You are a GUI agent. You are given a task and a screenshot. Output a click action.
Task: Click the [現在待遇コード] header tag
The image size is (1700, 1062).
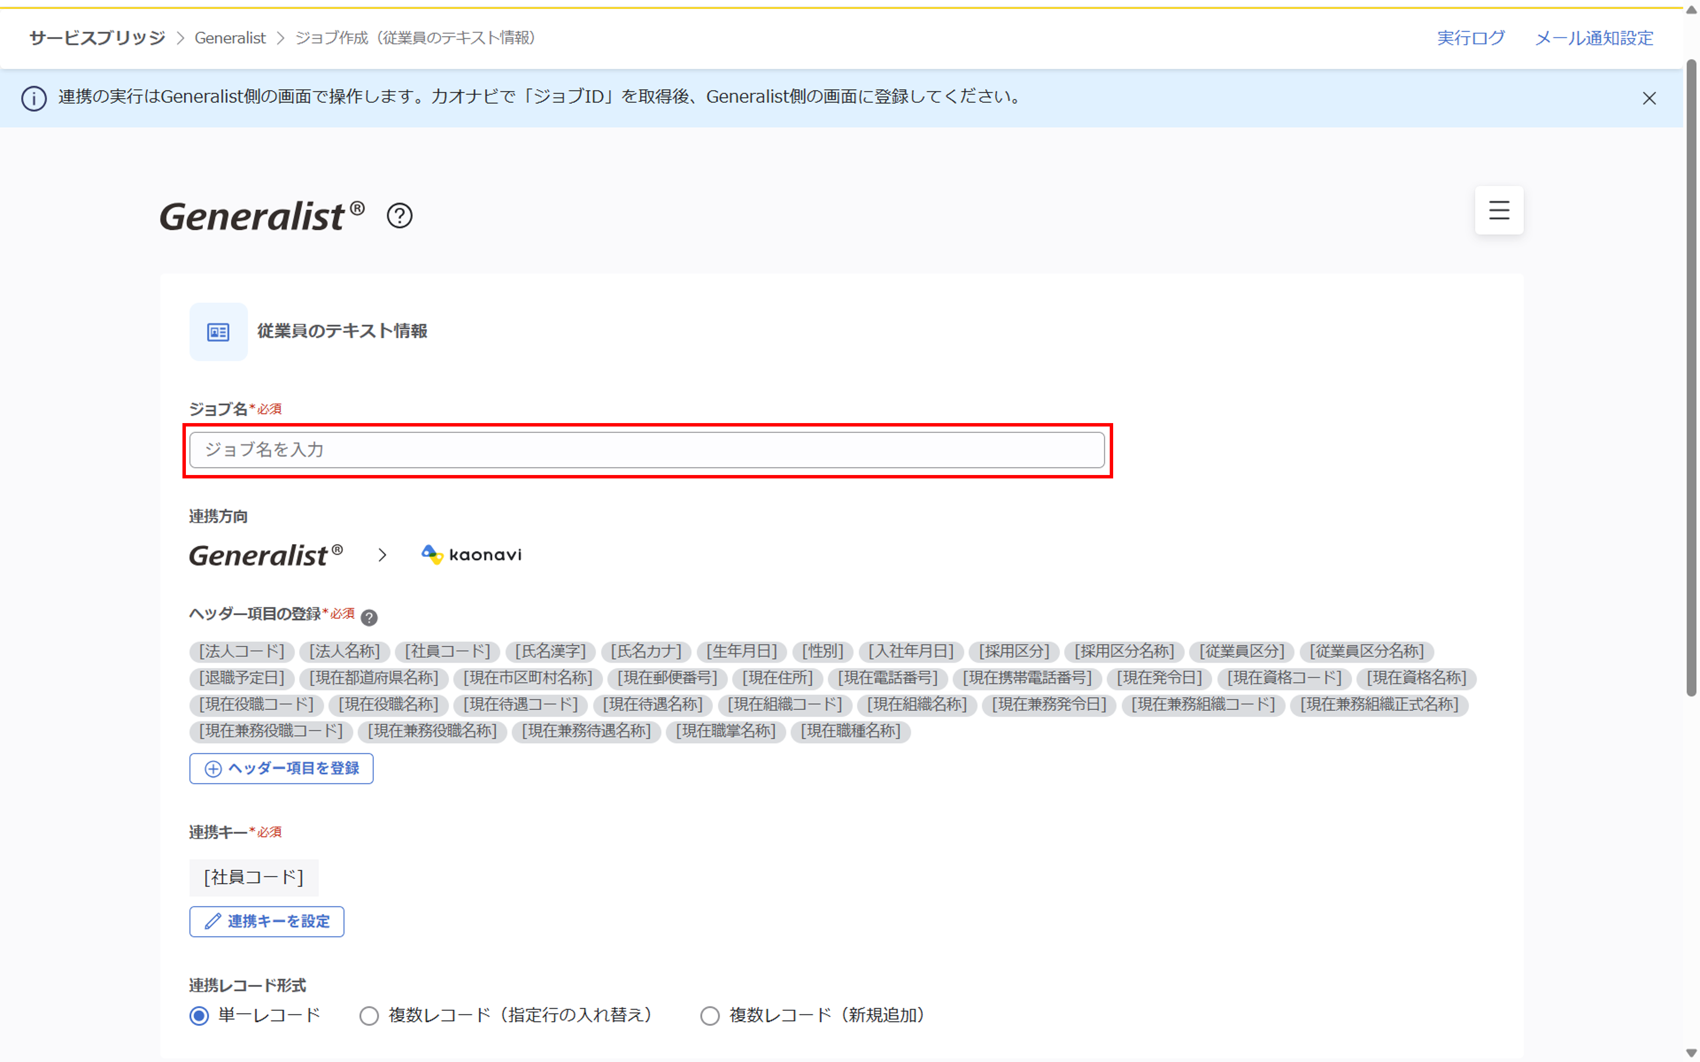click(x=521, y=705)
